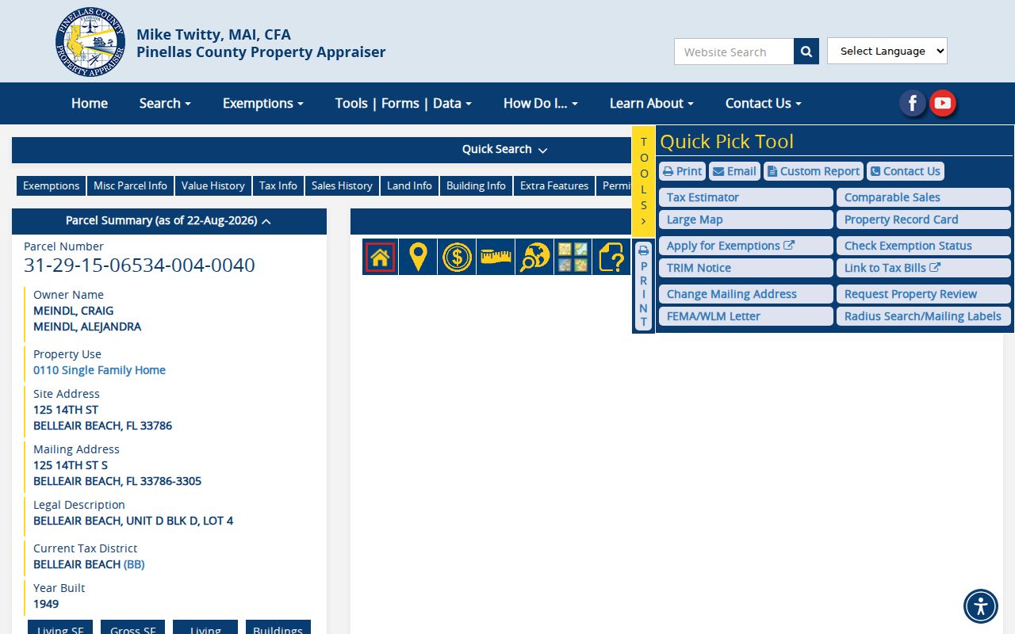Go to the Home menu item
The width and height of the screenshot is (1015, 634).
pyautogui.click(x=90, y=103)
